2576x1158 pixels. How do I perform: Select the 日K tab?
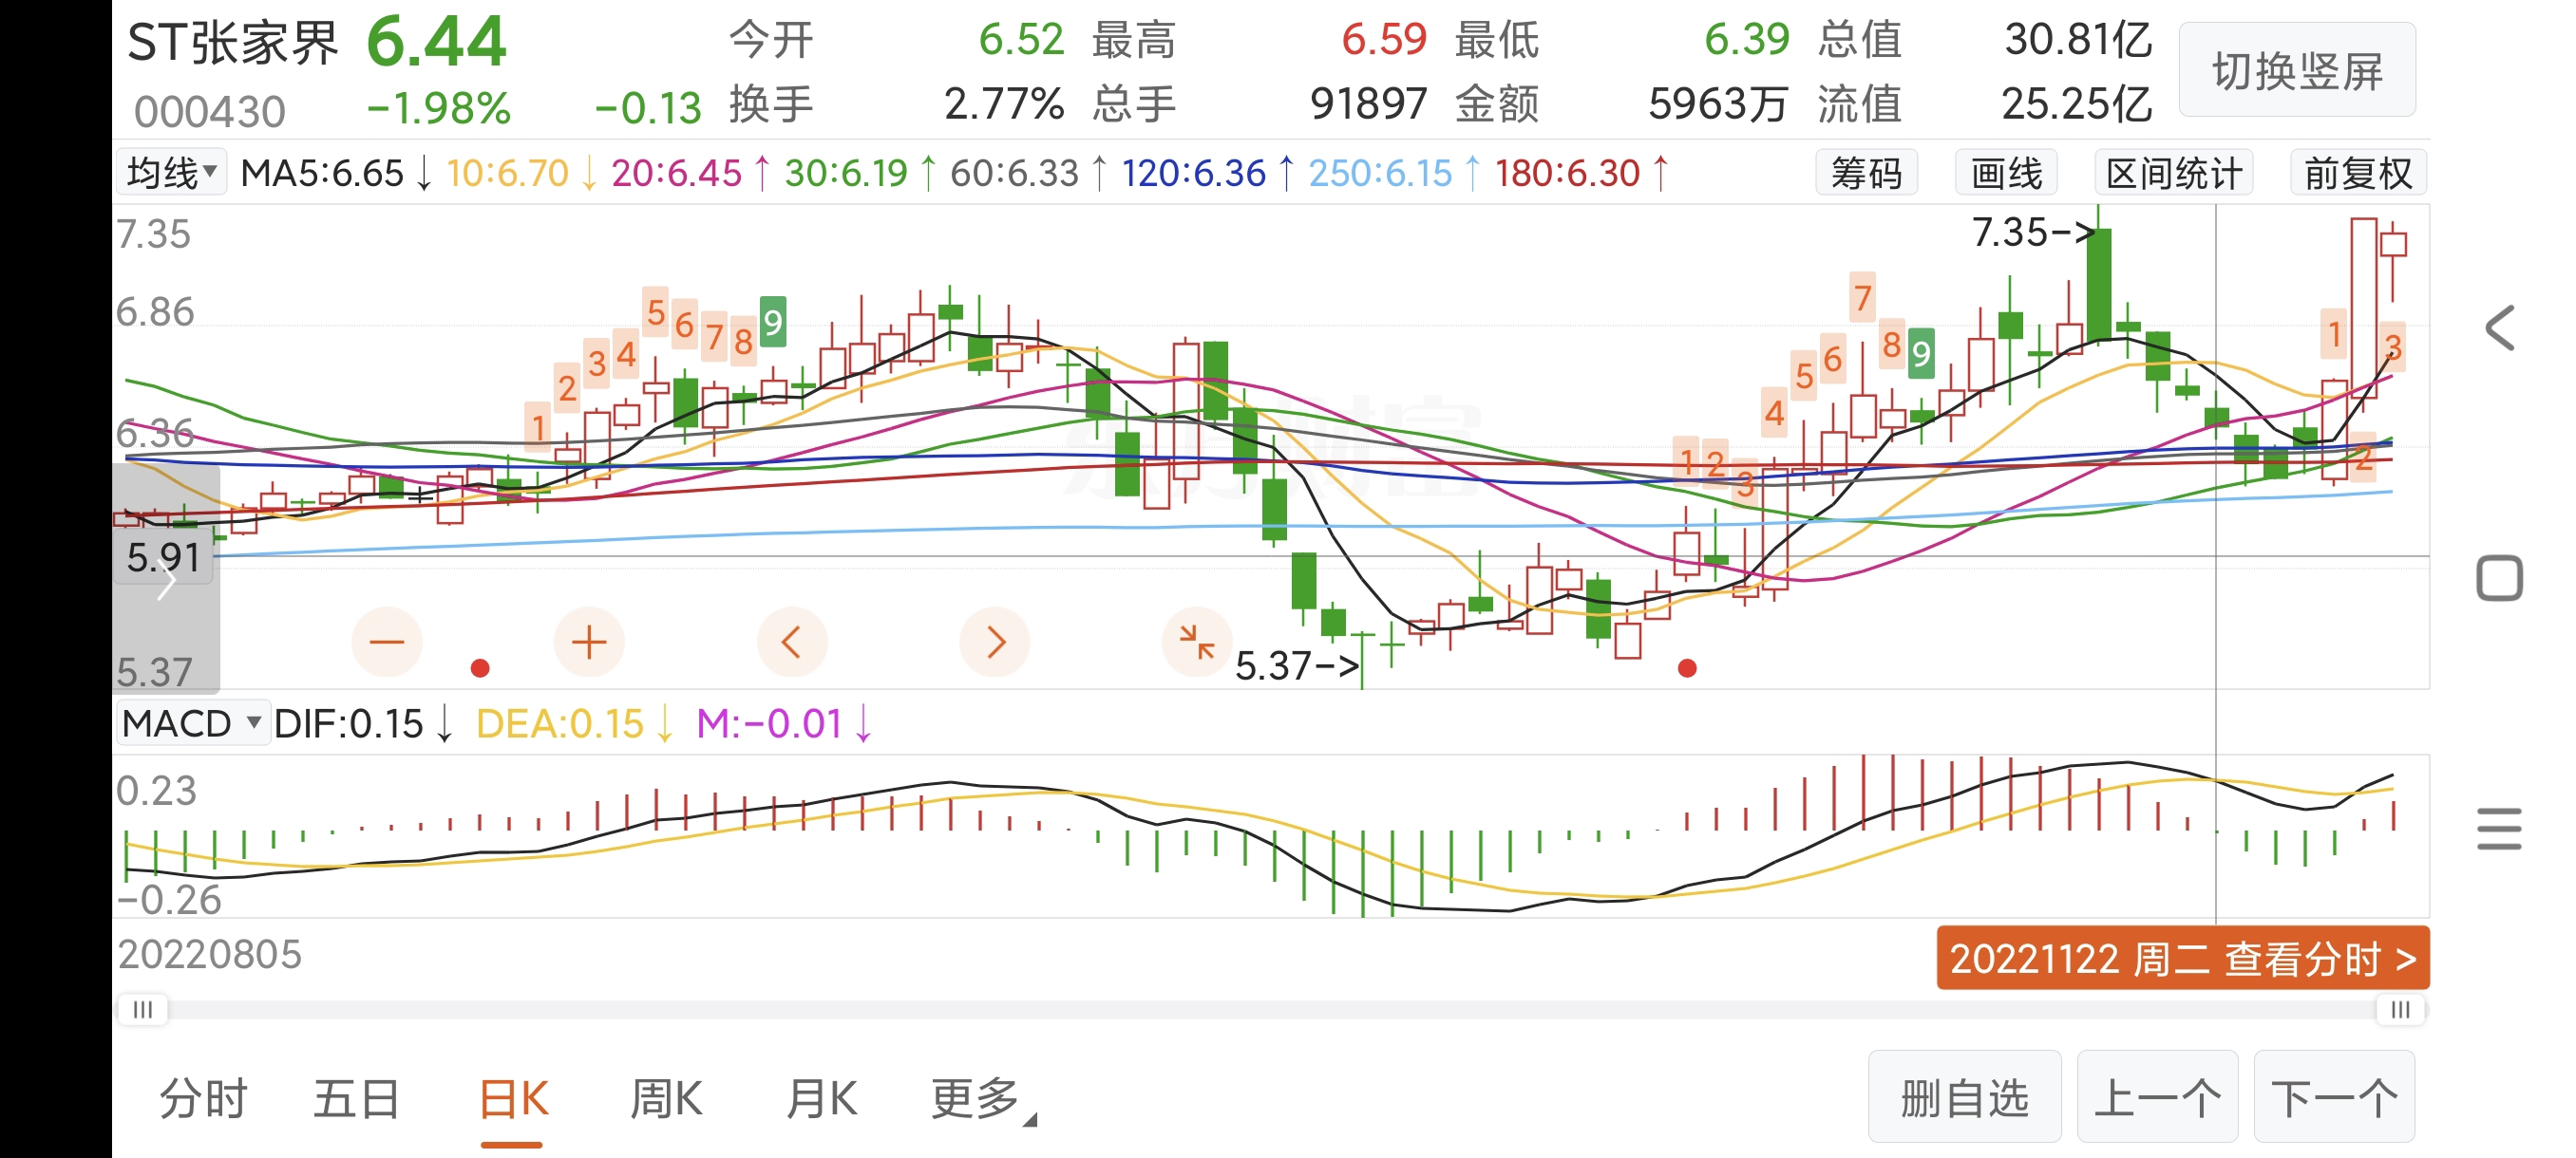513,1100
